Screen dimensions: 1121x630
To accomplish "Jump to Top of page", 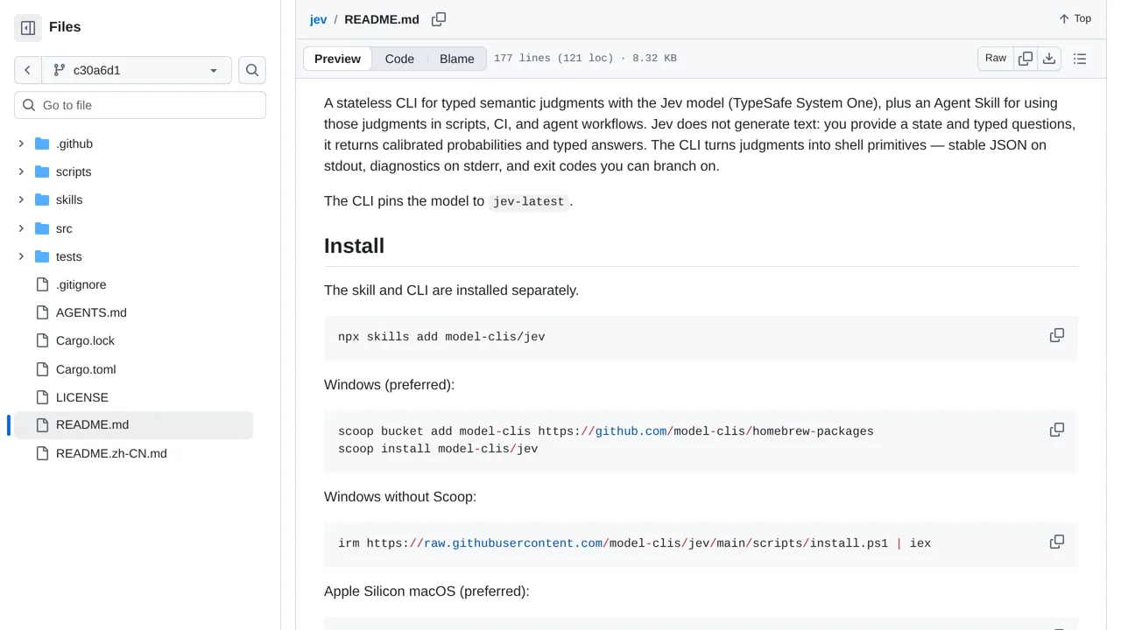I will coord(1075,18).
